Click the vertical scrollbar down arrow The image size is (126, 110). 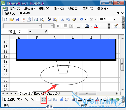coord(122,90)
